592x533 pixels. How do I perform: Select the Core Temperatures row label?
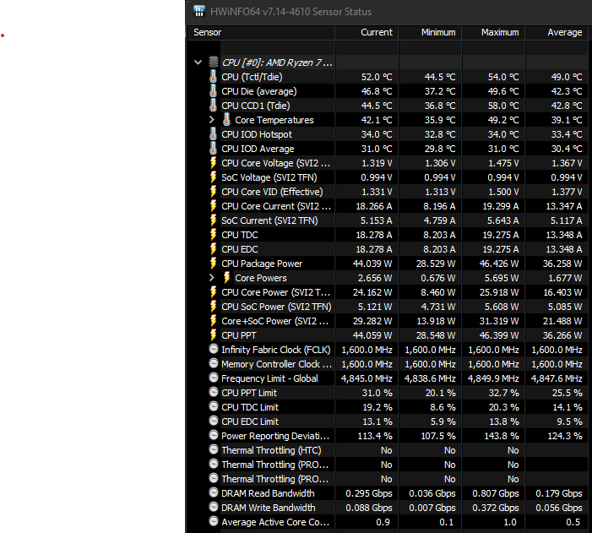point(274,120)
